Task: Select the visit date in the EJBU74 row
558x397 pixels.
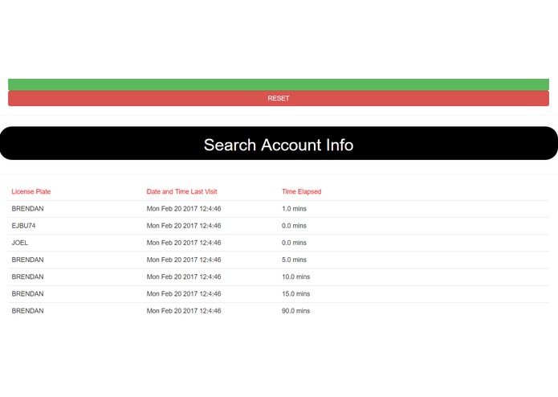Action: [x=184, y=226]
